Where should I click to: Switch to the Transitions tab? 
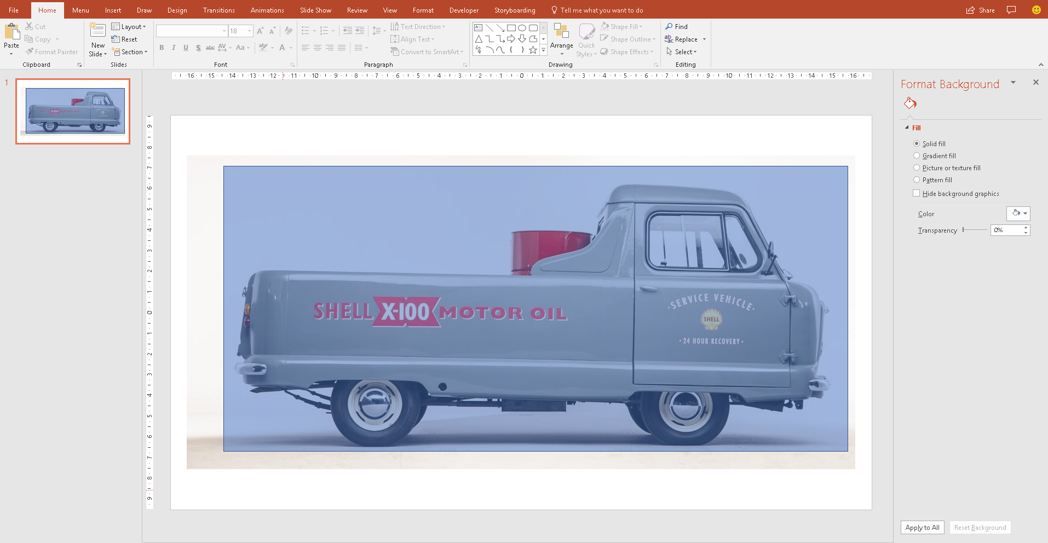(218, 10)
